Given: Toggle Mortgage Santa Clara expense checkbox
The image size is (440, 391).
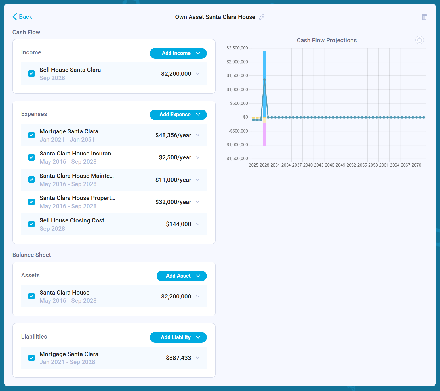Looking at the screenshot, I should click(31, 135).
